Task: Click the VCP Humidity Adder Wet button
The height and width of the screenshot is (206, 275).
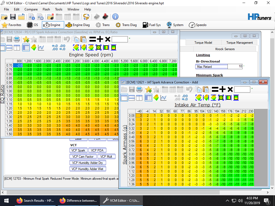Action: tap(88, 169)
